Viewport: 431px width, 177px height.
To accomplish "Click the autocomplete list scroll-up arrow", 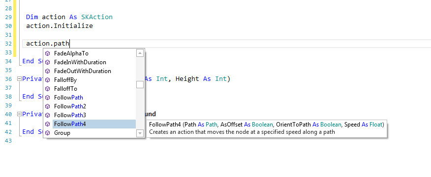I will point(140,53).
